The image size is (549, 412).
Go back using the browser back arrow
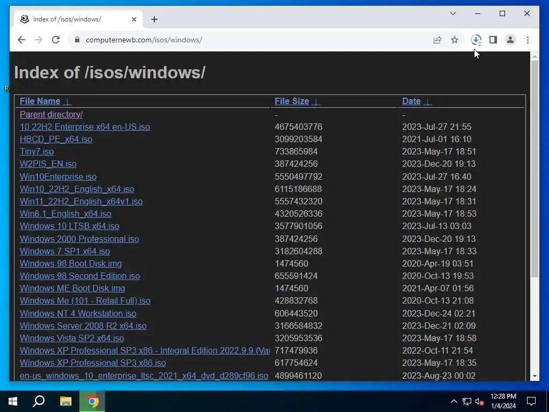tap(21, 40)
